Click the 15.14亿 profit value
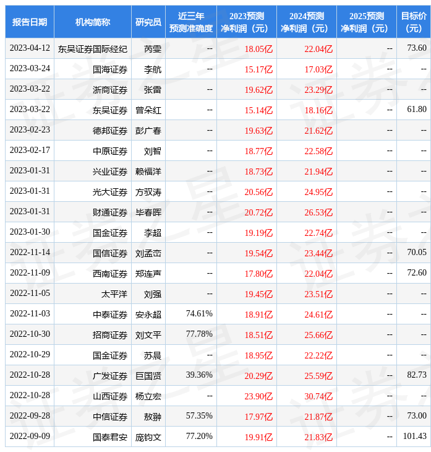This screenshot has width=431, height=452. [258, 110]
